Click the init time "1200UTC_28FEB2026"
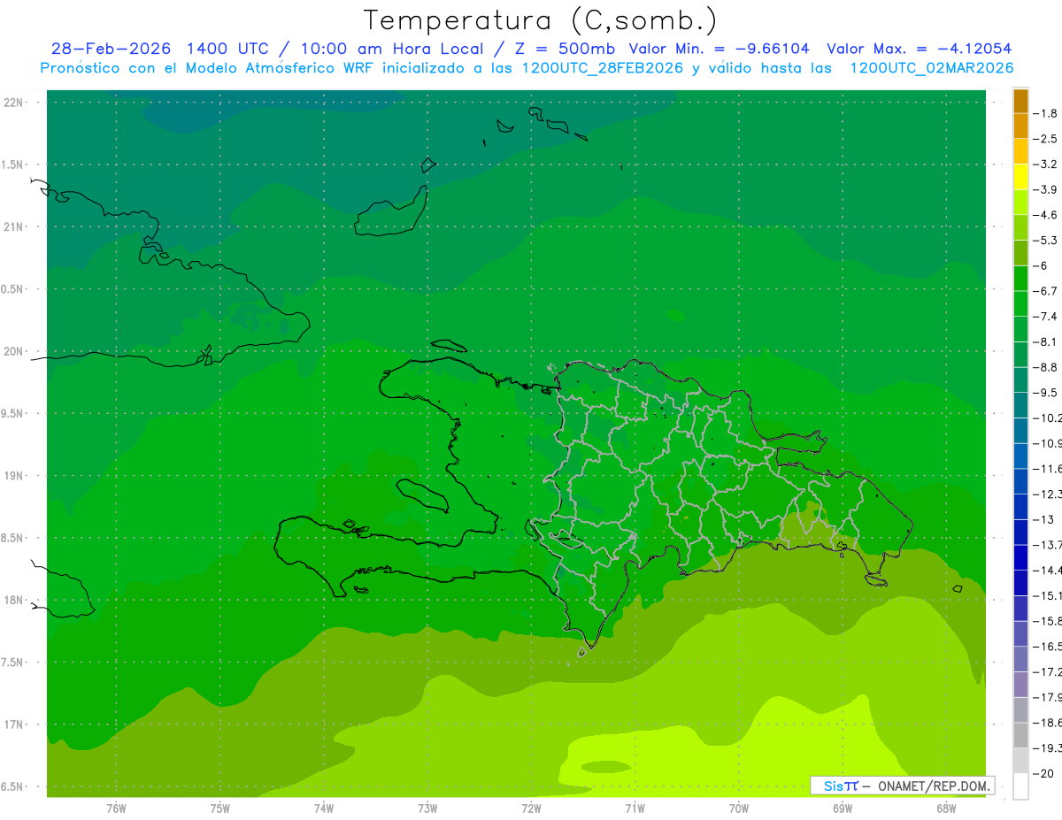This screenshot has width=1062, height=820. coord(605,68)
